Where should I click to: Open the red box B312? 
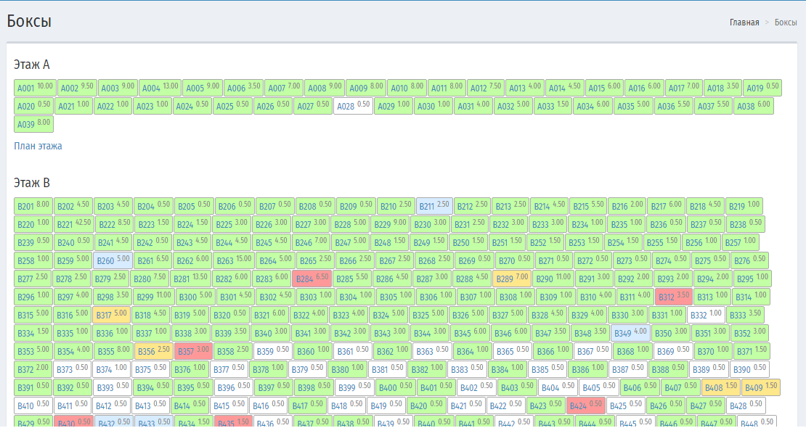pos(674,297)
